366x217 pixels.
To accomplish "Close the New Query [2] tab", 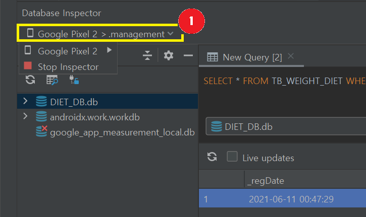I will point(291,56).
